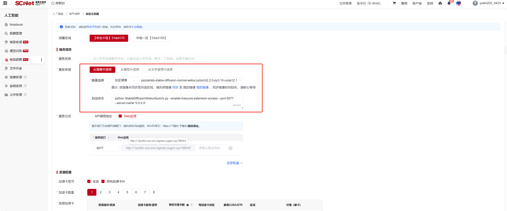Click the 控制台 home icon
The height and width of the screenshot is (211, 507).
pyautogui.click(x=53, y=3)
